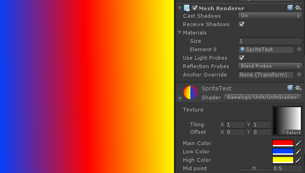Toggle the Use Light Probes checkbox

point(241,58)
